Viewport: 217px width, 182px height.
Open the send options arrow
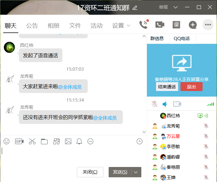pos(136,172)
